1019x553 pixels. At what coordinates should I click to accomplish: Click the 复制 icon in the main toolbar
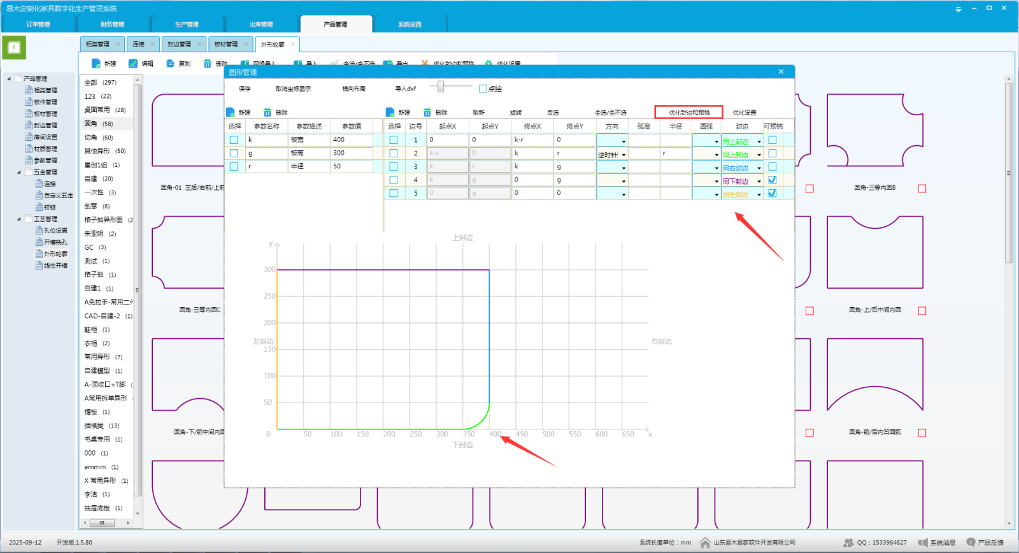(170, 64)
